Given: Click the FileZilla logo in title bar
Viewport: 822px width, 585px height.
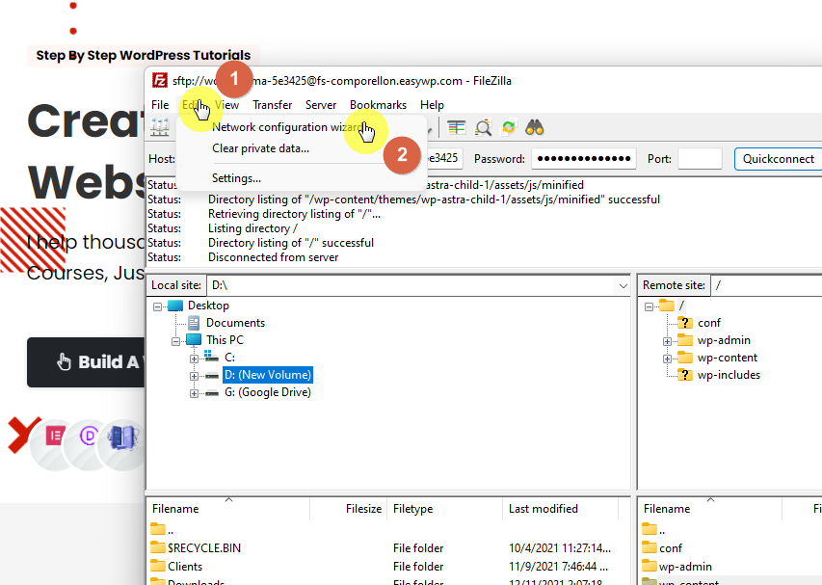Looking at the screenshot, I should (159, 80).
